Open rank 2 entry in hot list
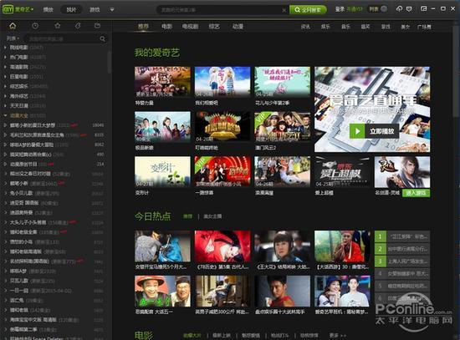The image size is (460, 340). (402, 249)
